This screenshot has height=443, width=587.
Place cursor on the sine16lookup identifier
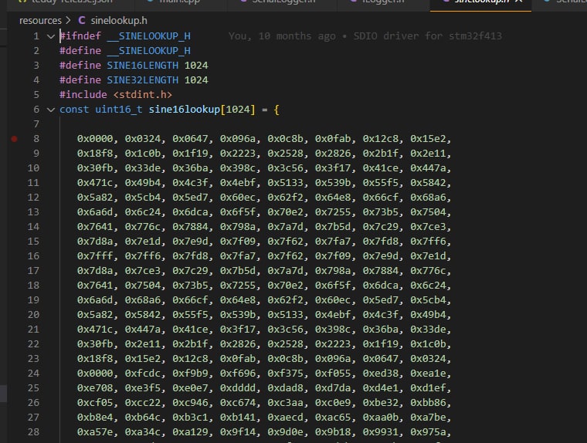[185, 110]
